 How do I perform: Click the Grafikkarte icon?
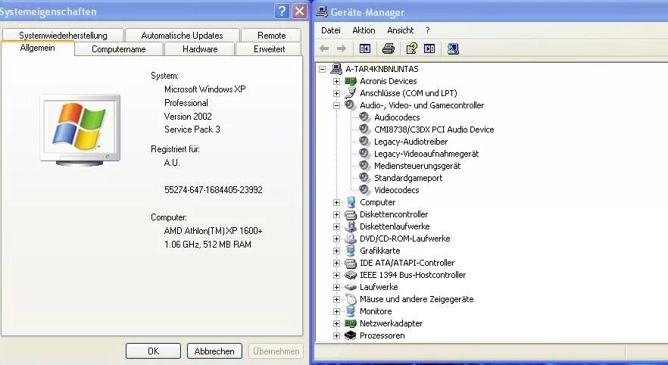coord(350,251)
